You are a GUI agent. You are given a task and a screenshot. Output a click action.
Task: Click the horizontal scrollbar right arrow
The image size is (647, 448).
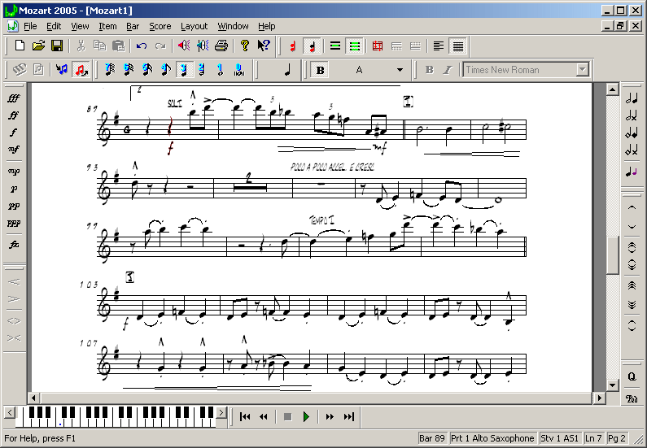pyautogui.click(x=599, y=398)
